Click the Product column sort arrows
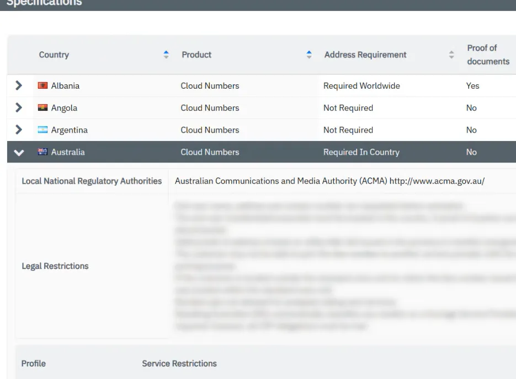 309,55
